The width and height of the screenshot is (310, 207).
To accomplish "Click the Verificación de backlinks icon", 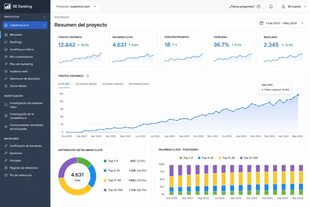I will pyautogui.click(x=6, y=146).
